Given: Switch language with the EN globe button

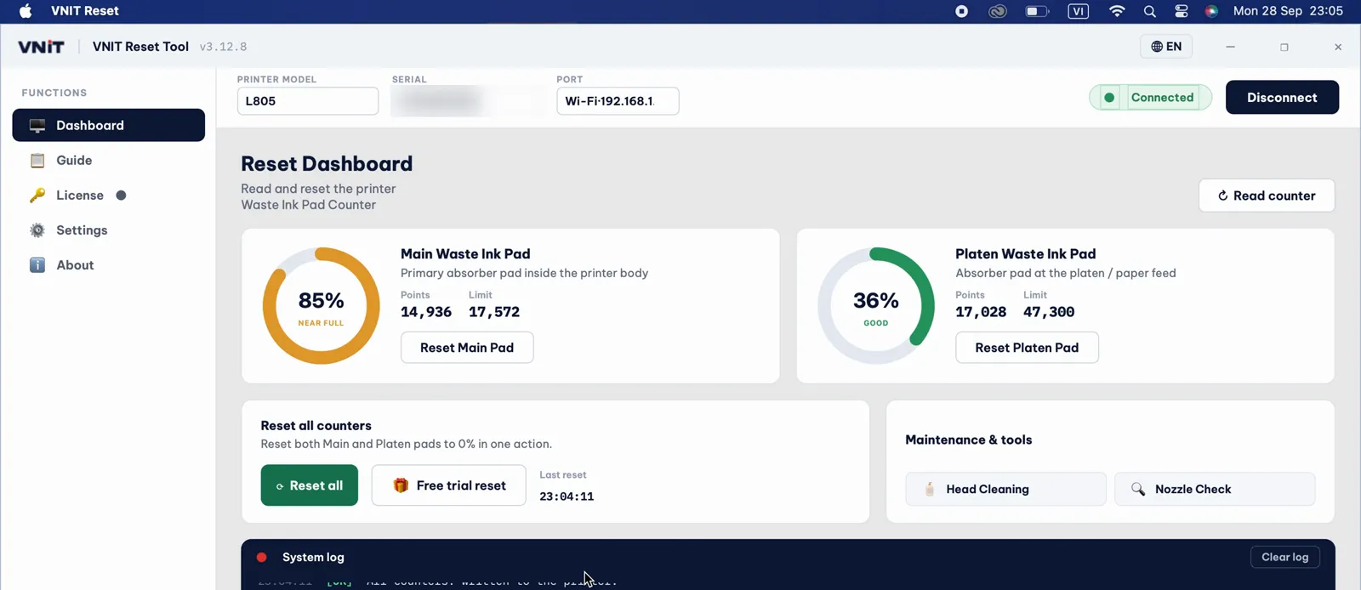Looking at the screenshot, I should click(x=1166, y=47).
